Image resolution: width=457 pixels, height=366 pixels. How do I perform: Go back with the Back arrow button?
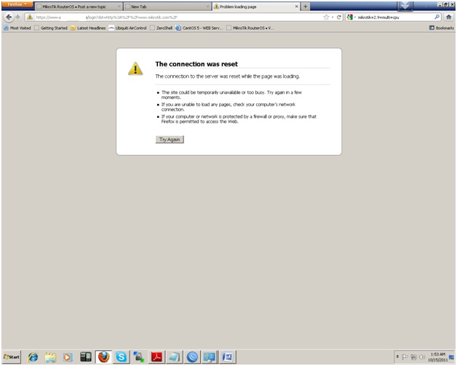pyautogui.click(x=9, y=17)
